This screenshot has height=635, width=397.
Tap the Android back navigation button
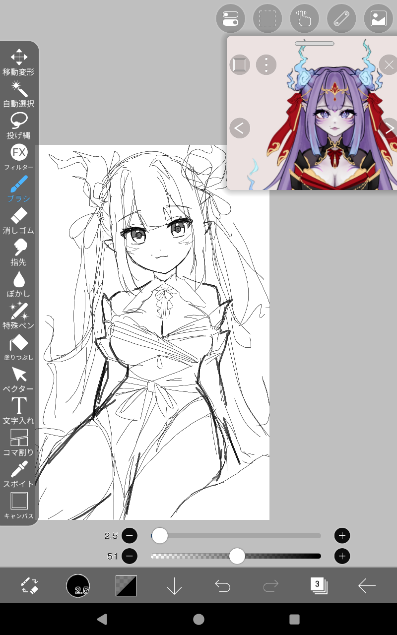coord(102,619)
